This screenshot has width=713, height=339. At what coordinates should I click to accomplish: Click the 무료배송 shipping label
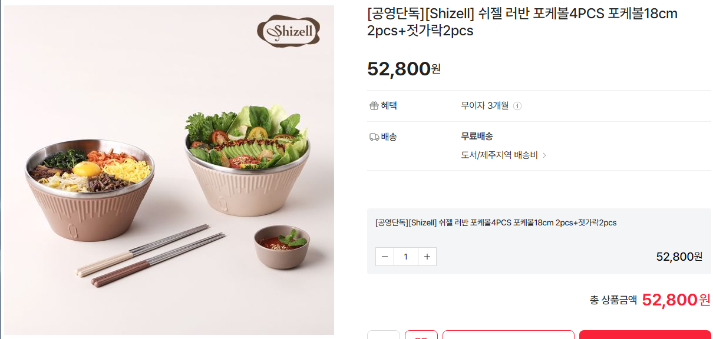(x=477, y=137)
